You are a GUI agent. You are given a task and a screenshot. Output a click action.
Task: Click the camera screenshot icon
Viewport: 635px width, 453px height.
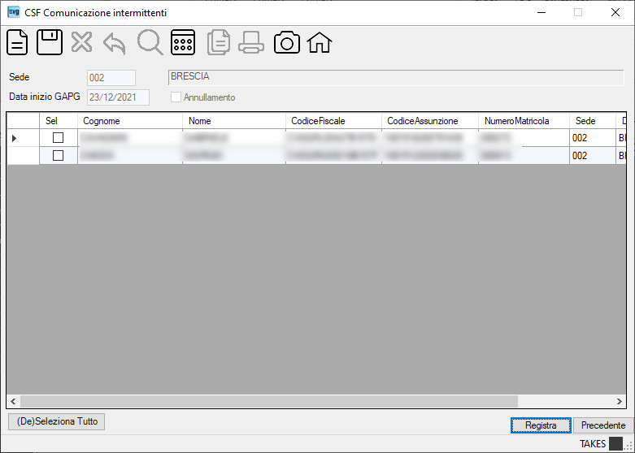click(287, 42)
